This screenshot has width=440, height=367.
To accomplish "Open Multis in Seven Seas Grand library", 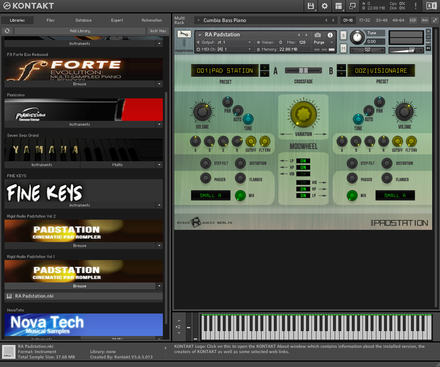I will click(117, 165).
